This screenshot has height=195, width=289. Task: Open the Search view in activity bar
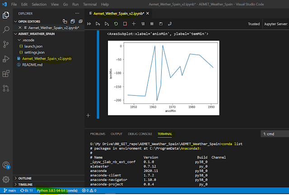point(6,29)
